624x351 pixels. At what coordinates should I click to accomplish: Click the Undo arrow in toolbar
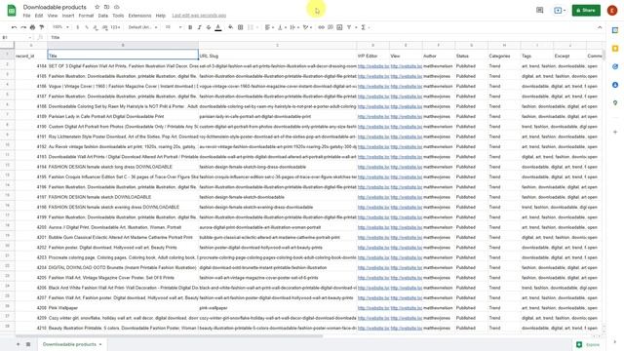click(x=15, y=27)
